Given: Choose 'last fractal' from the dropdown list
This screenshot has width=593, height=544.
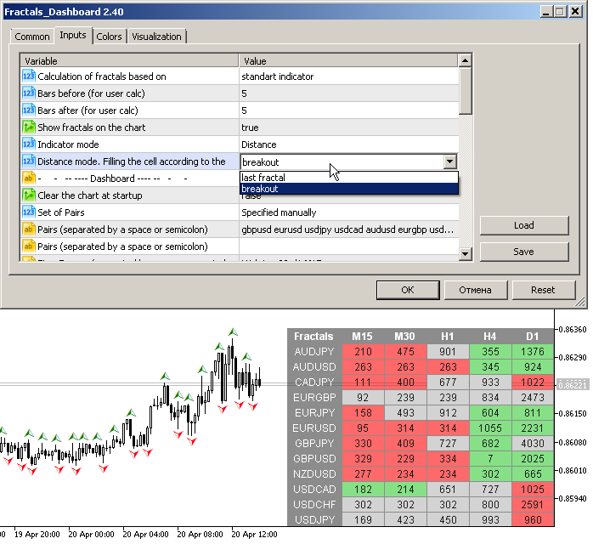Looking at the screenshot, I should pyautogui.click(x=349, y=178).
